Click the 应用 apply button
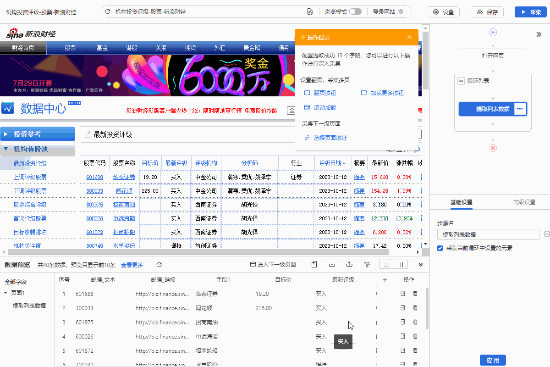Viewport: 550px width, 367px height. pyautogui.click(x=493, y=360)
